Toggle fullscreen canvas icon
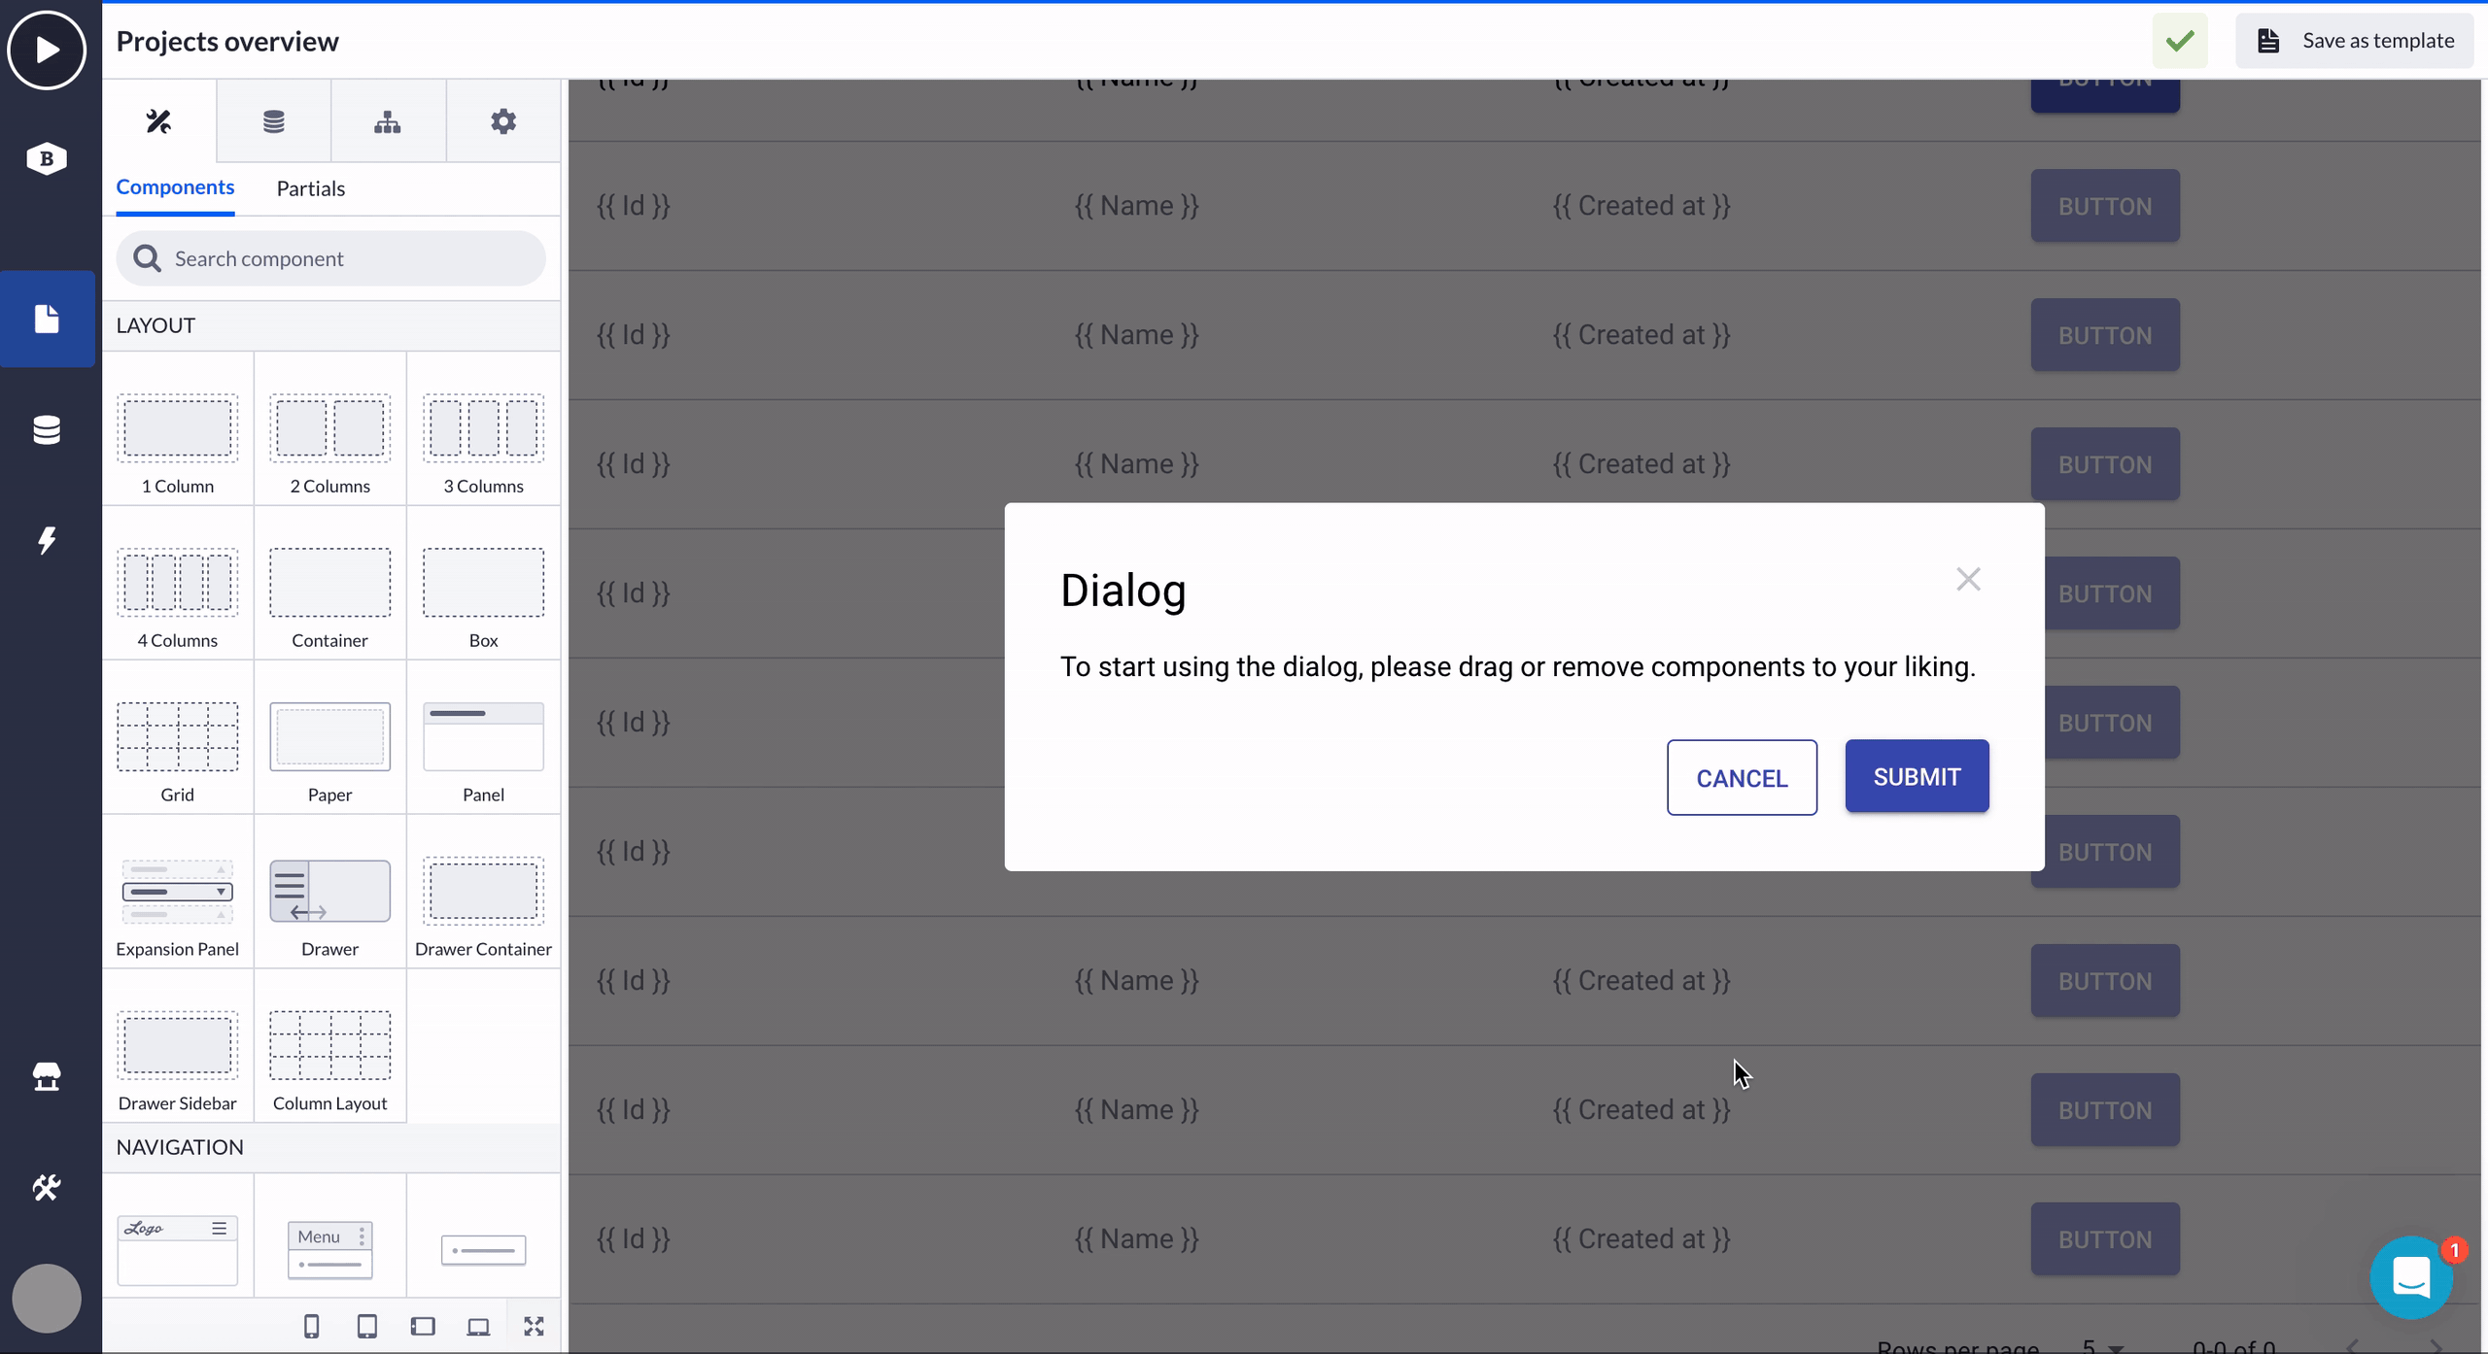The width and height of the screenshot is (2488, 1354). pos(534,1327)
